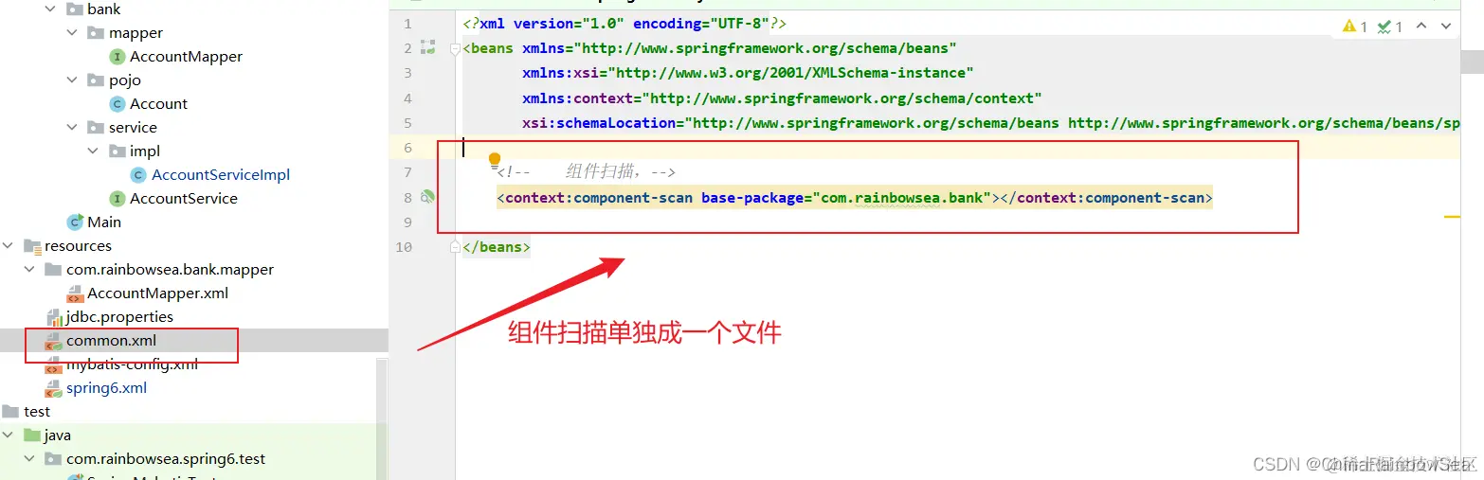Collapse the impl package chevron

pos(93,151)
